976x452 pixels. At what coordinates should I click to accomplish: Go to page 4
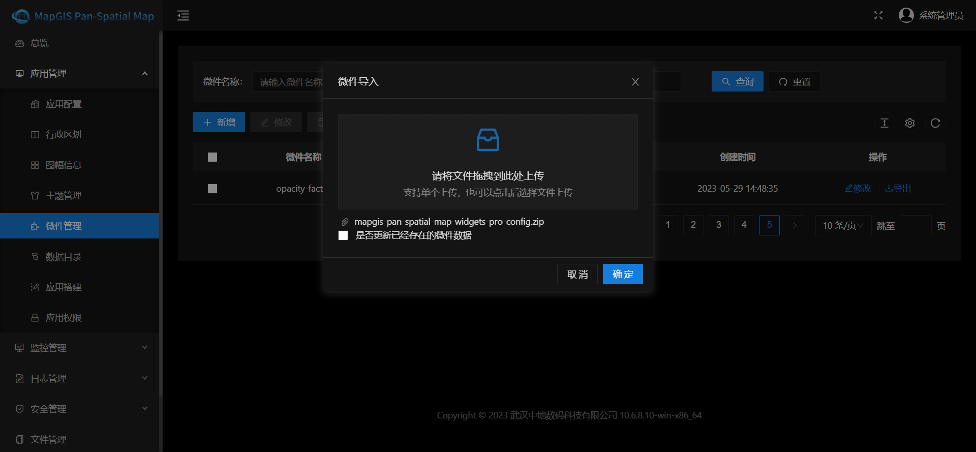[744, 225]
